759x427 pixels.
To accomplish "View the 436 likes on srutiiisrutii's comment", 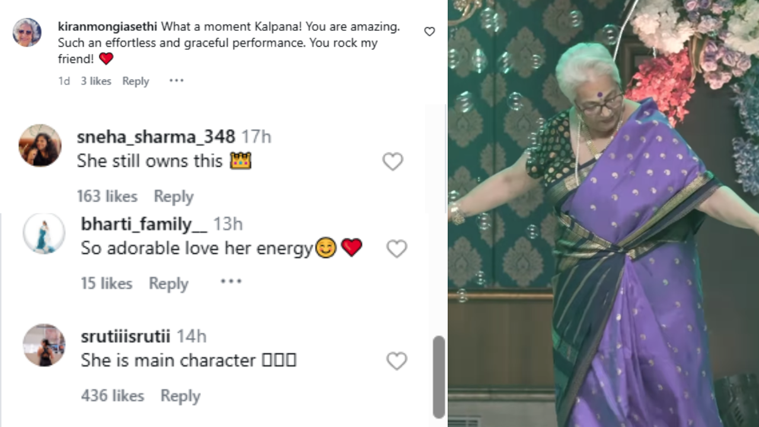I will tap(112, 396).
